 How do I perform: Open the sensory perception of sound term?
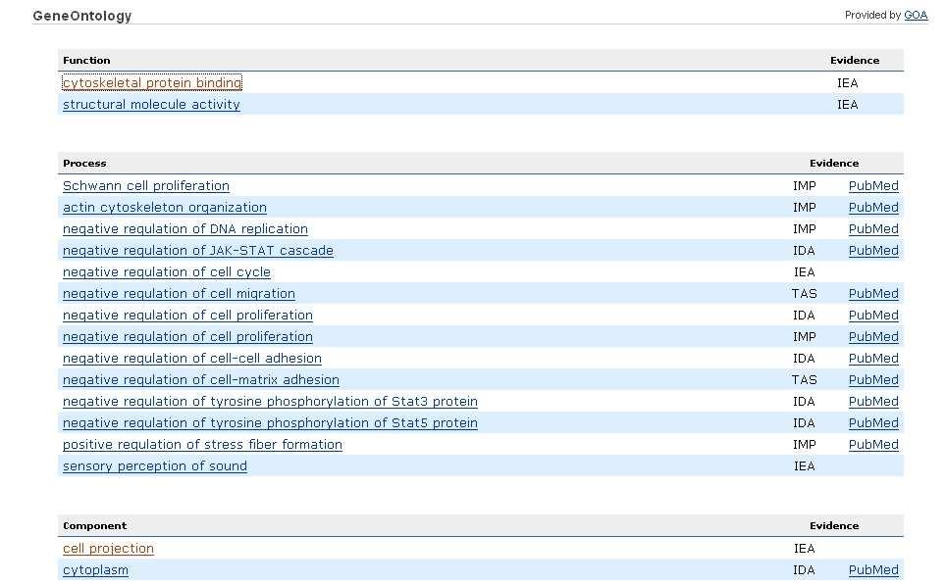[x=155, y=466]
